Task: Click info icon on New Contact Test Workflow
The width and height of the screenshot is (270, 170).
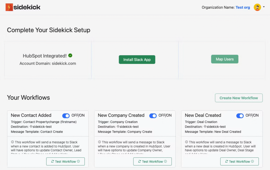Action: pyautogui.click(x=78, y=162)
